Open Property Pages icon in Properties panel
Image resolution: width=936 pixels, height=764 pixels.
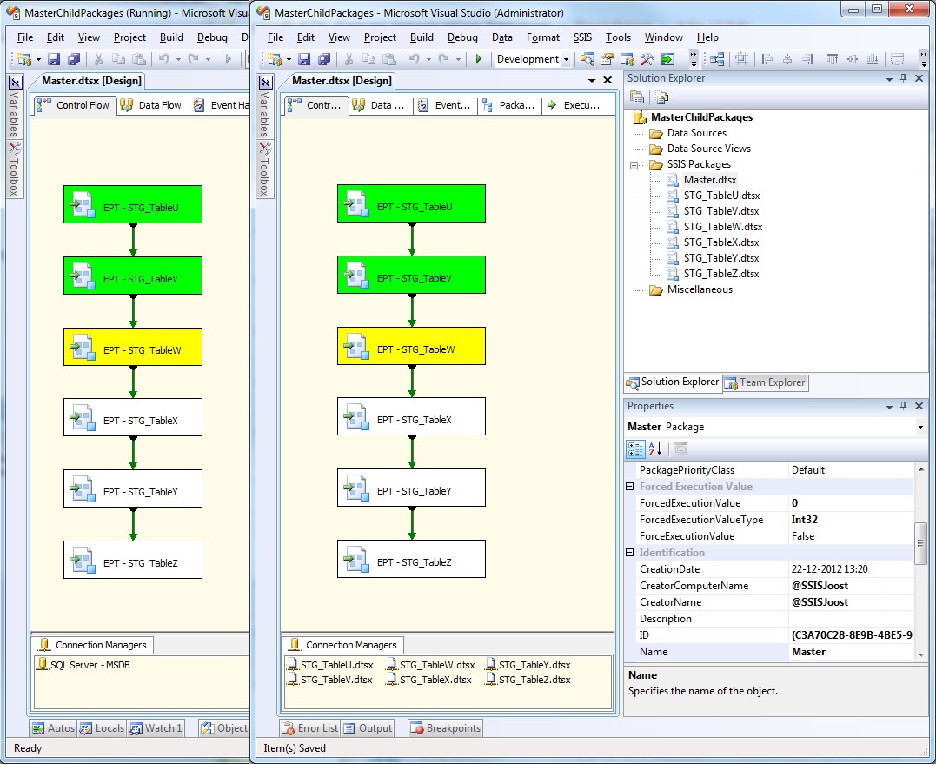point(680,449)
